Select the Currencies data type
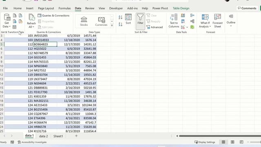 101,21
